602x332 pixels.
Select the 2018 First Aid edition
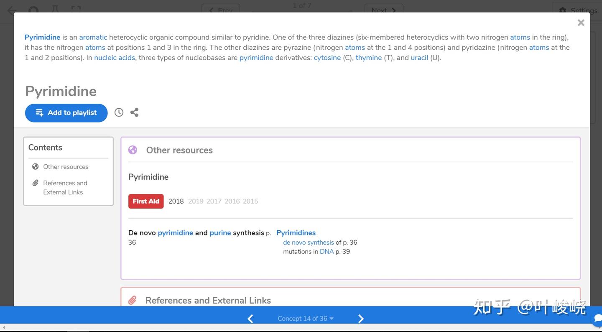coord(176,201)
